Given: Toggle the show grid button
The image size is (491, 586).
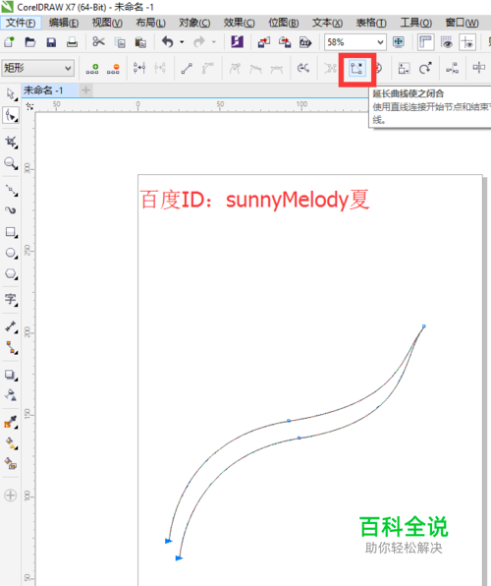Looking at the screenshot, I should click(x=446, y=42).
